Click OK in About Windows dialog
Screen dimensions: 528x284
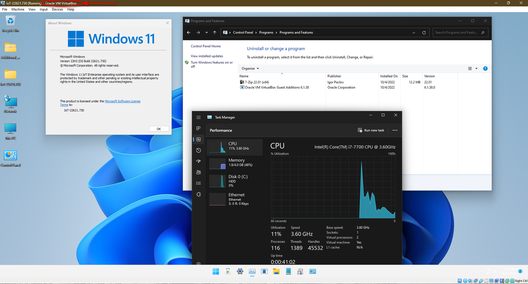(x=159, y=129)
